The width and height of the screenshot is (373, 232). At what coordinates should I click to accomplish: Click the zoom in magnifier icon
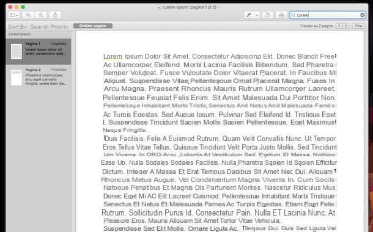pos(41,15)
